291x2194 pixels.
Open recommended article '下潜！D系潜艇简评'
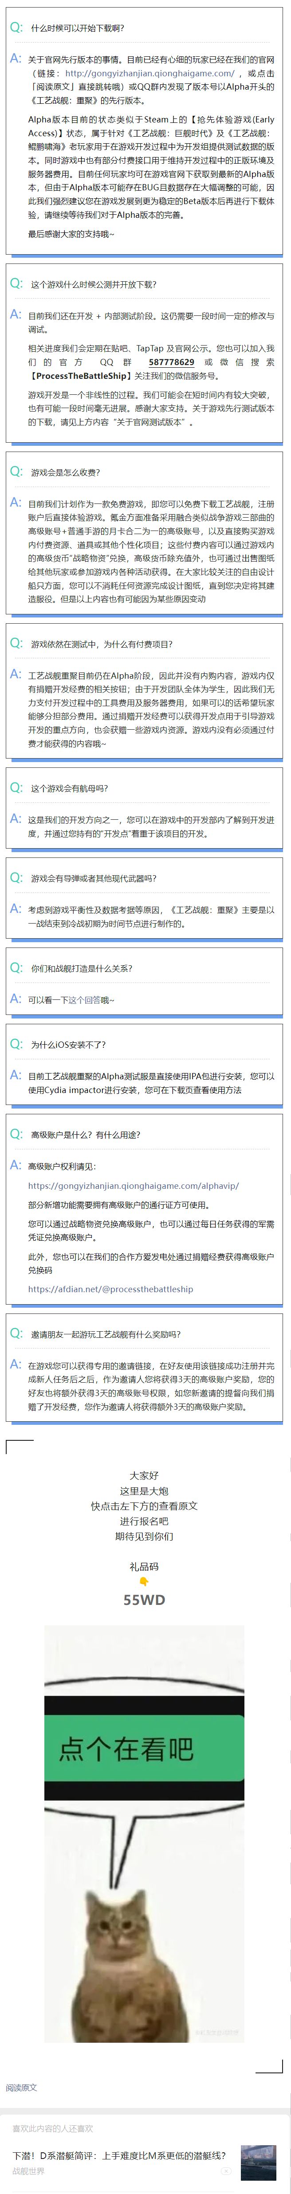coord(119,2155)
